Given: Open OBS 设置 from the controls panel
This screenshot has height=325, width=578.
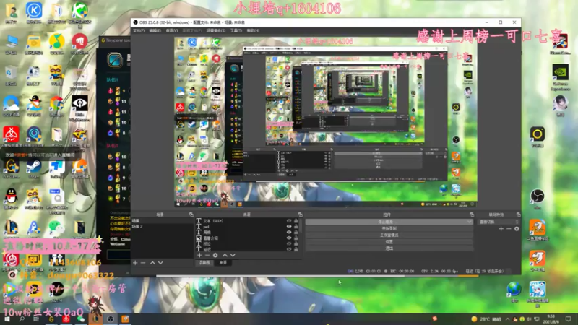Looking at the screenshot, I should point(389,242).
